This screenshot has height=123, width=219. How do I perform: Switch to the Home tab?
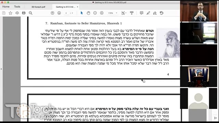point(6,7)
